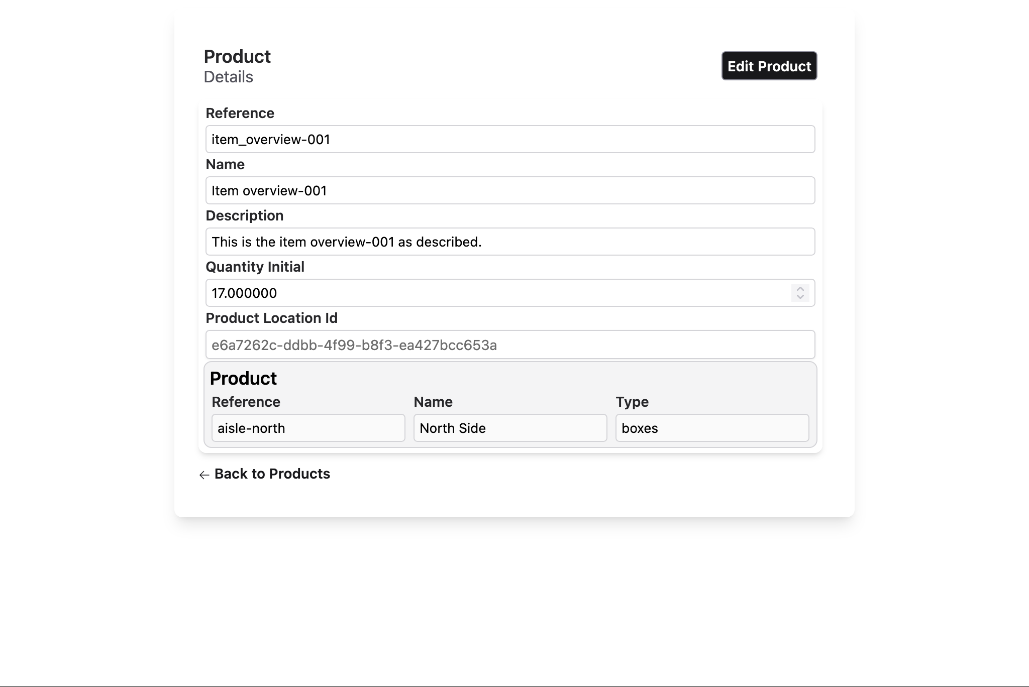
Task: Select the Description text field
Action: [509, 242]
